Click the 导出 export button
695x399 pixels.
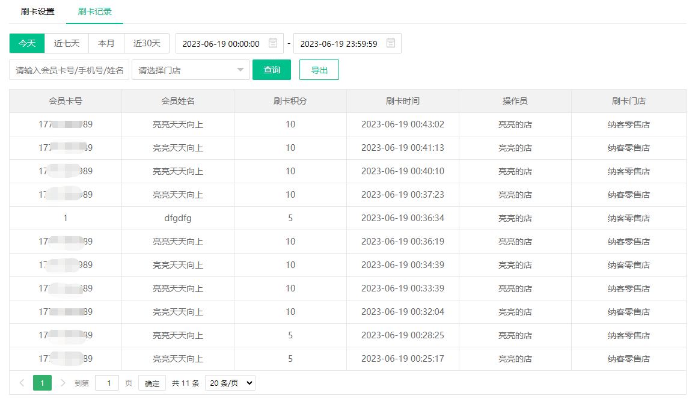click(x=319, y=70)
